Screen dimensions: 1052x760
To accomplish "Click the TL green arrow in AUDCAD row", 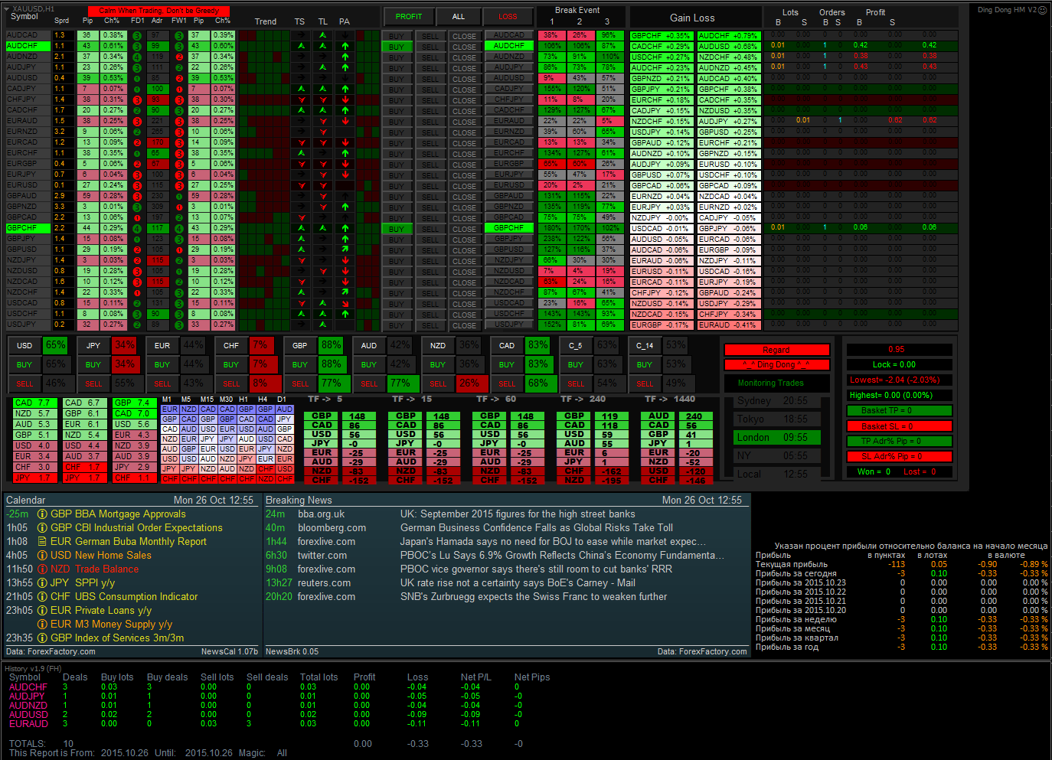I will [x=322, y=35].
